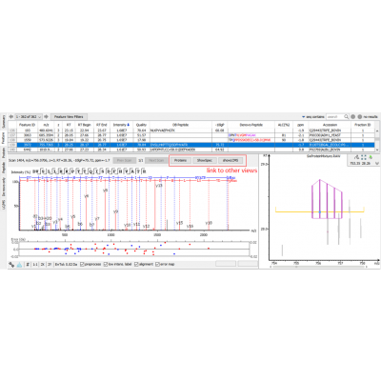Sort by the -10lgP column header
This screenshot has height=381, width=381.
pyautogui.click(x=219, y=125)
